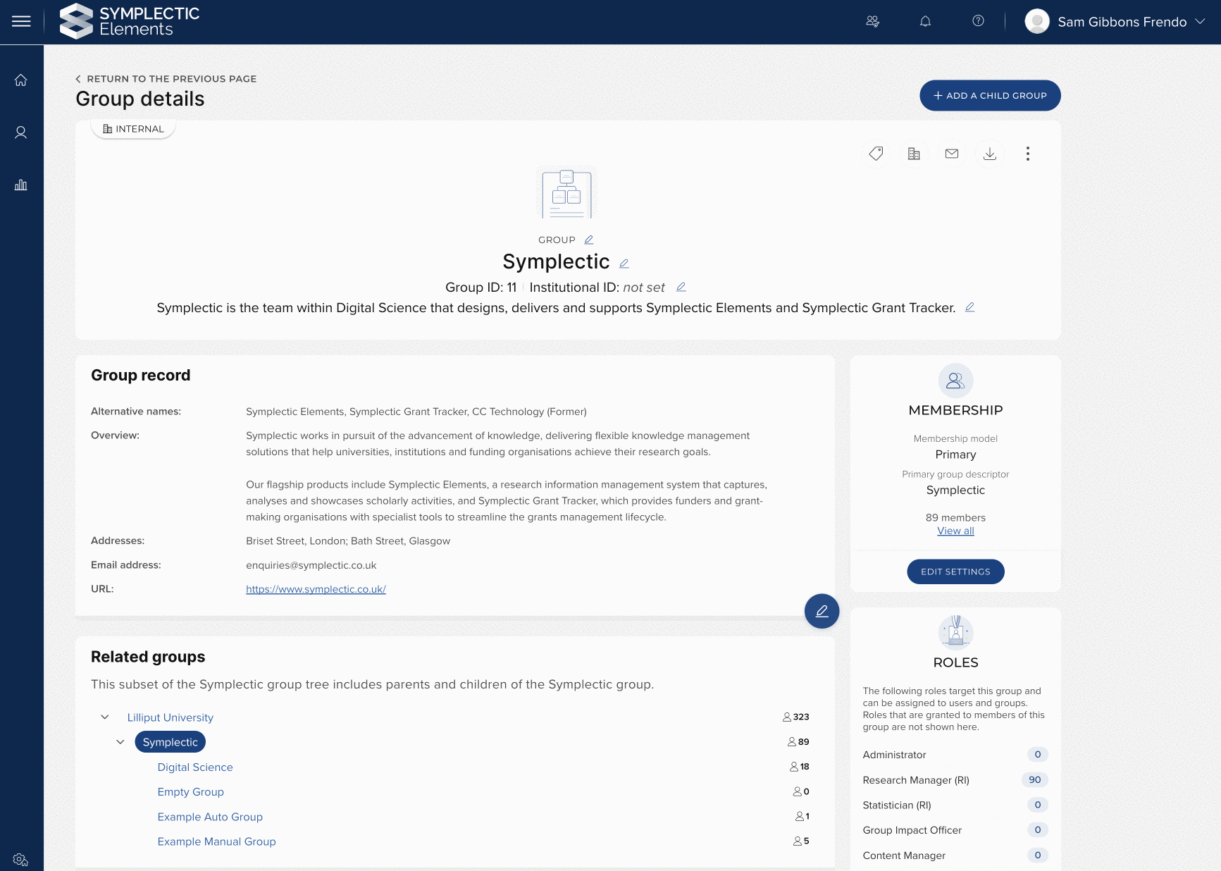Click the Content Manager count badge

pyautogui.click(x=1038, y=855)
